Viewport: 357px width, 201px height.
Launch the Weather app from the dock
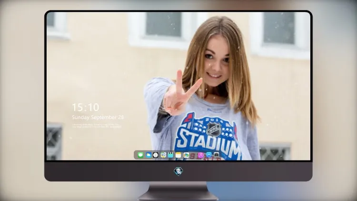tap(149, 155)
